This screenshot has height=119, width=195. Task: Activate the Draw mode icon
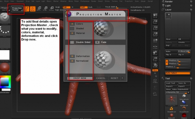click(x=32, y=9)
